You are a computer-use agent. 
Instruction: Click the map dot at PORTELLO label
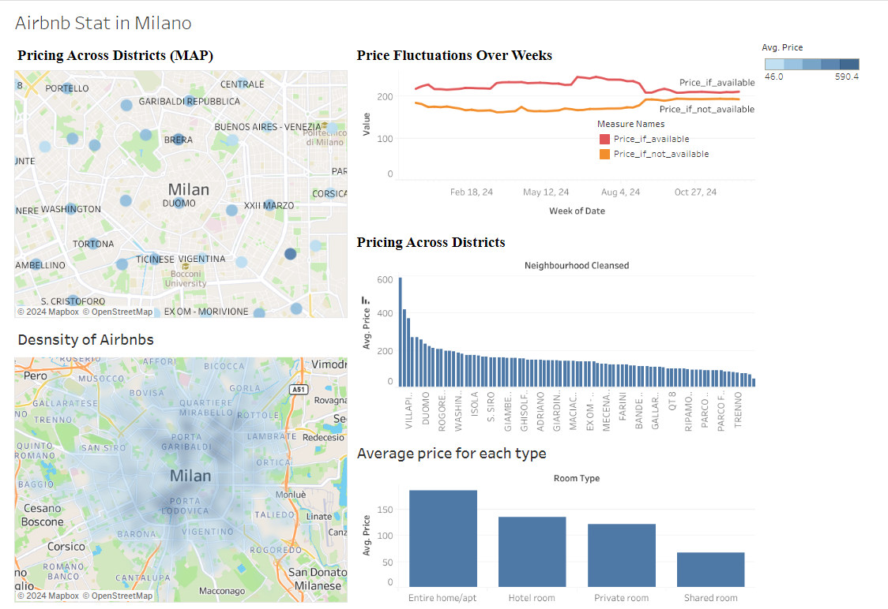click(68, 88)
